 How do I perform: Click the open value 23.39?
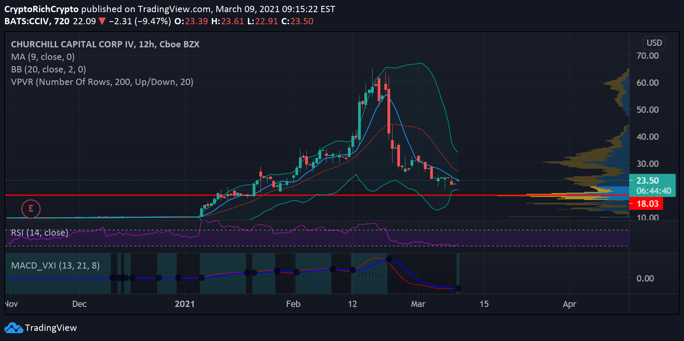(196, 21)
